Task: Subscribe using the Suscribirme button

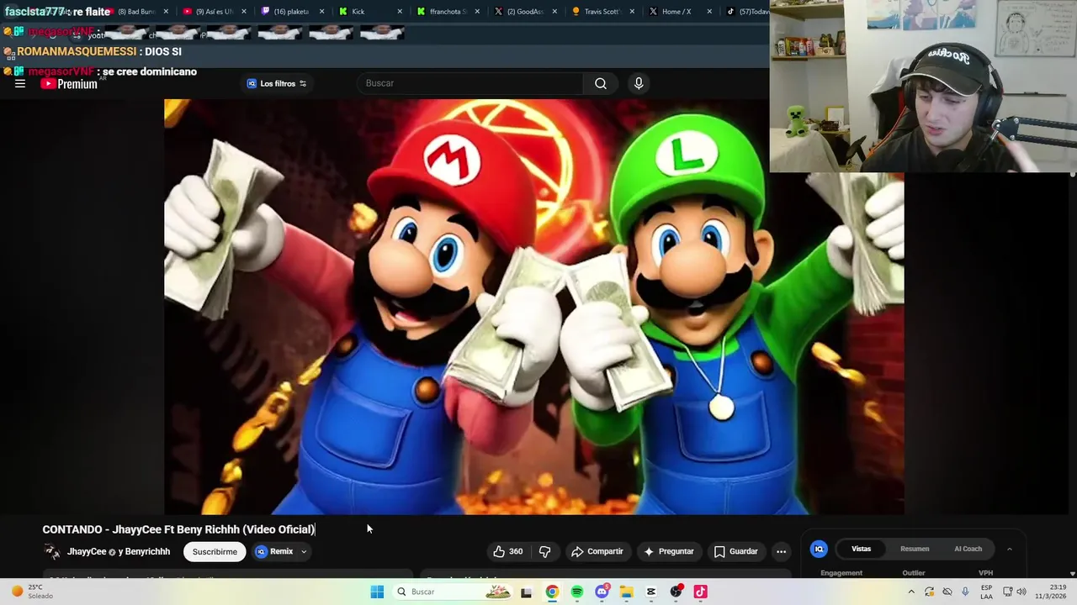Action: pyautogui.click(x=215, y=551)
